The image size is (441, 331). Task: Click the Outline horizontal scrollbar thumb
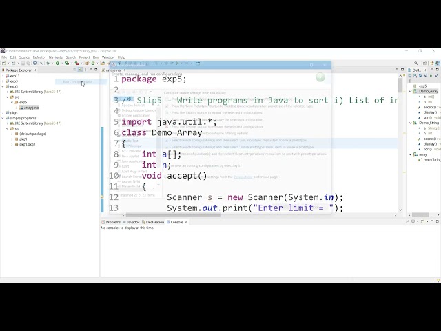(420, 214)
